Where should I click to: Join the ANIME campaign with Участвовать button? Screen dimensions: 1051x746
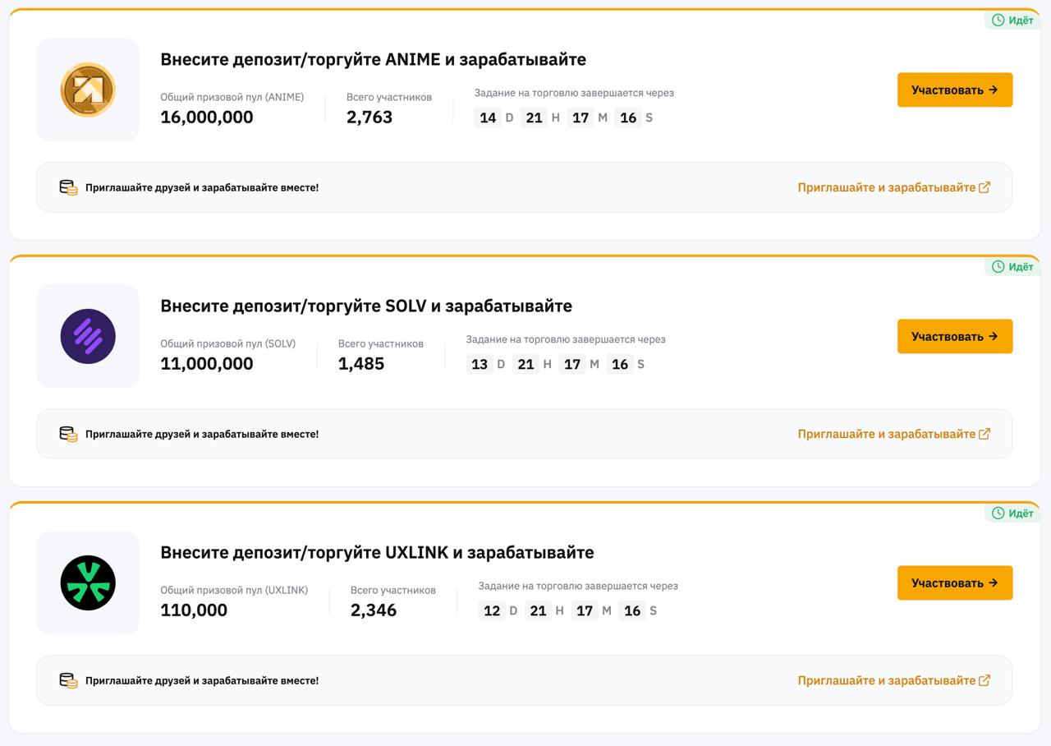pos(955,90)
